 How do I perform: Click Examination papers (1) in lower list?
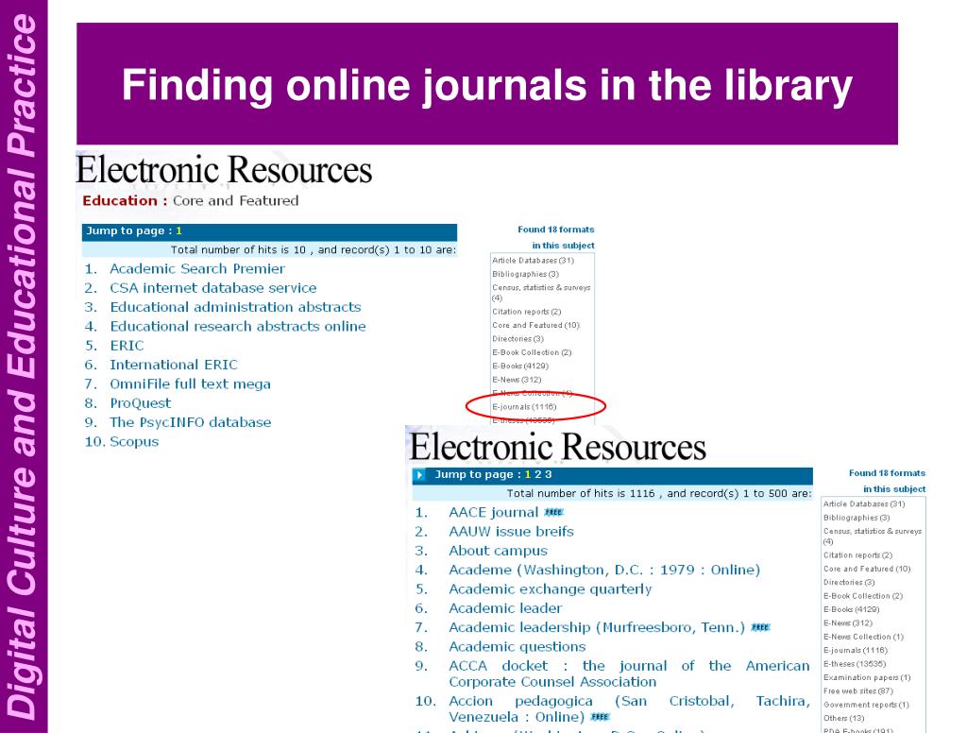(x=867, y=677)
